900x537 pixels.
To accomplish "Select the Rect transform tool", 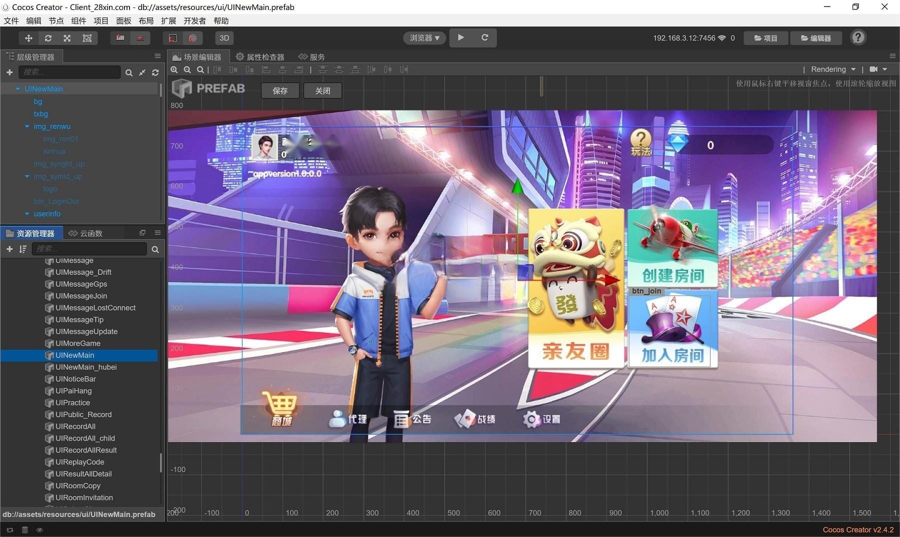I will tap(87, 38).
